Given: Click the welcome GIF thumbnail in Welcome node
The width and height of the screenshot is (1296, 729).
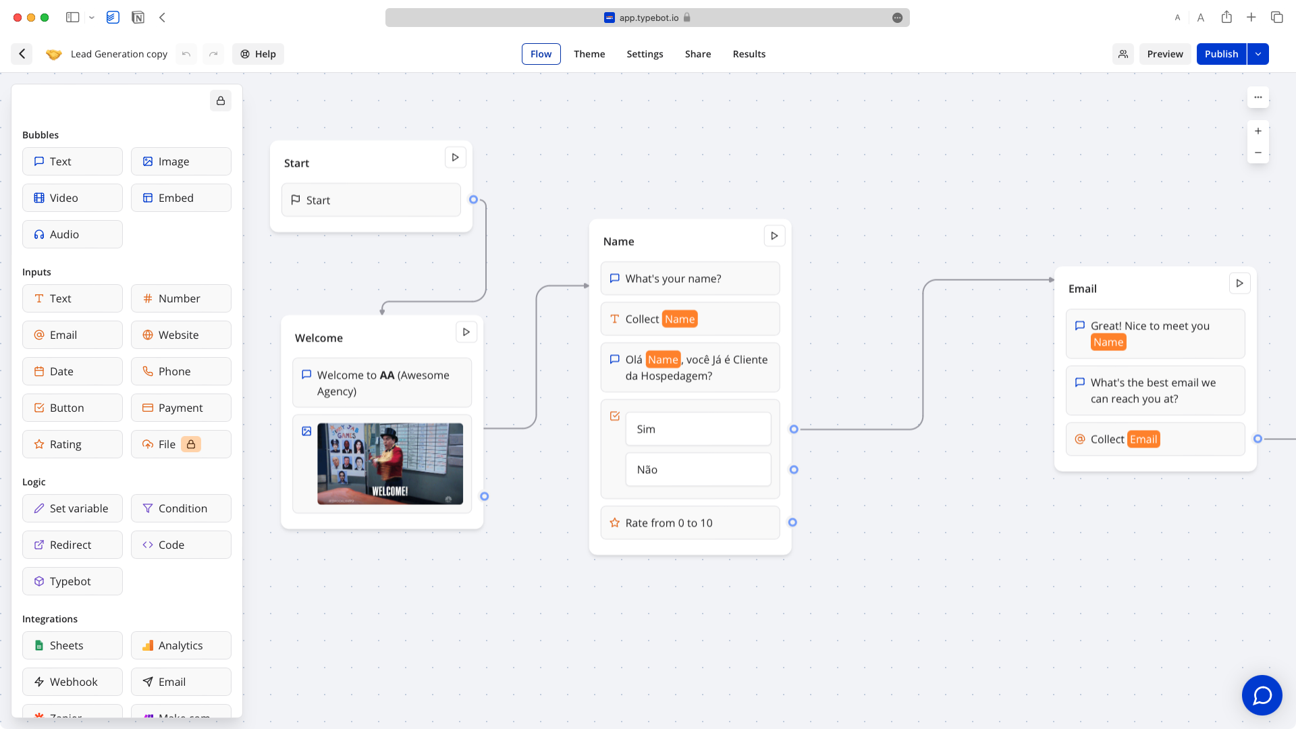Looking at the screenshot, I should (389, 463).
